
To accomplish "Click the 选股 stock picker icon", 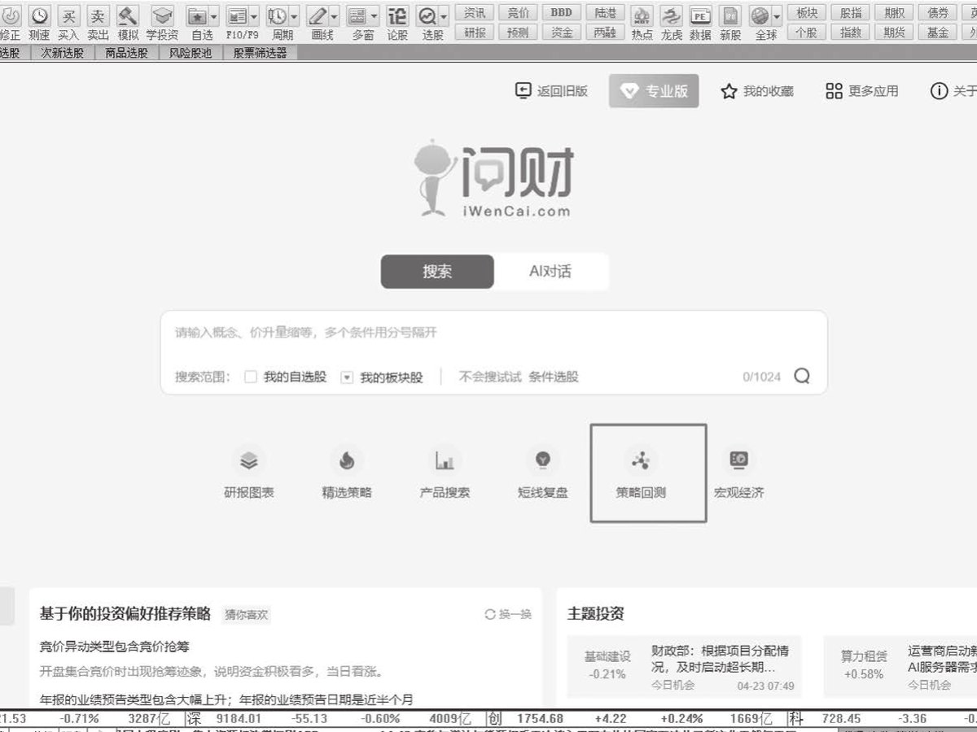I will (x=427, y=15).
